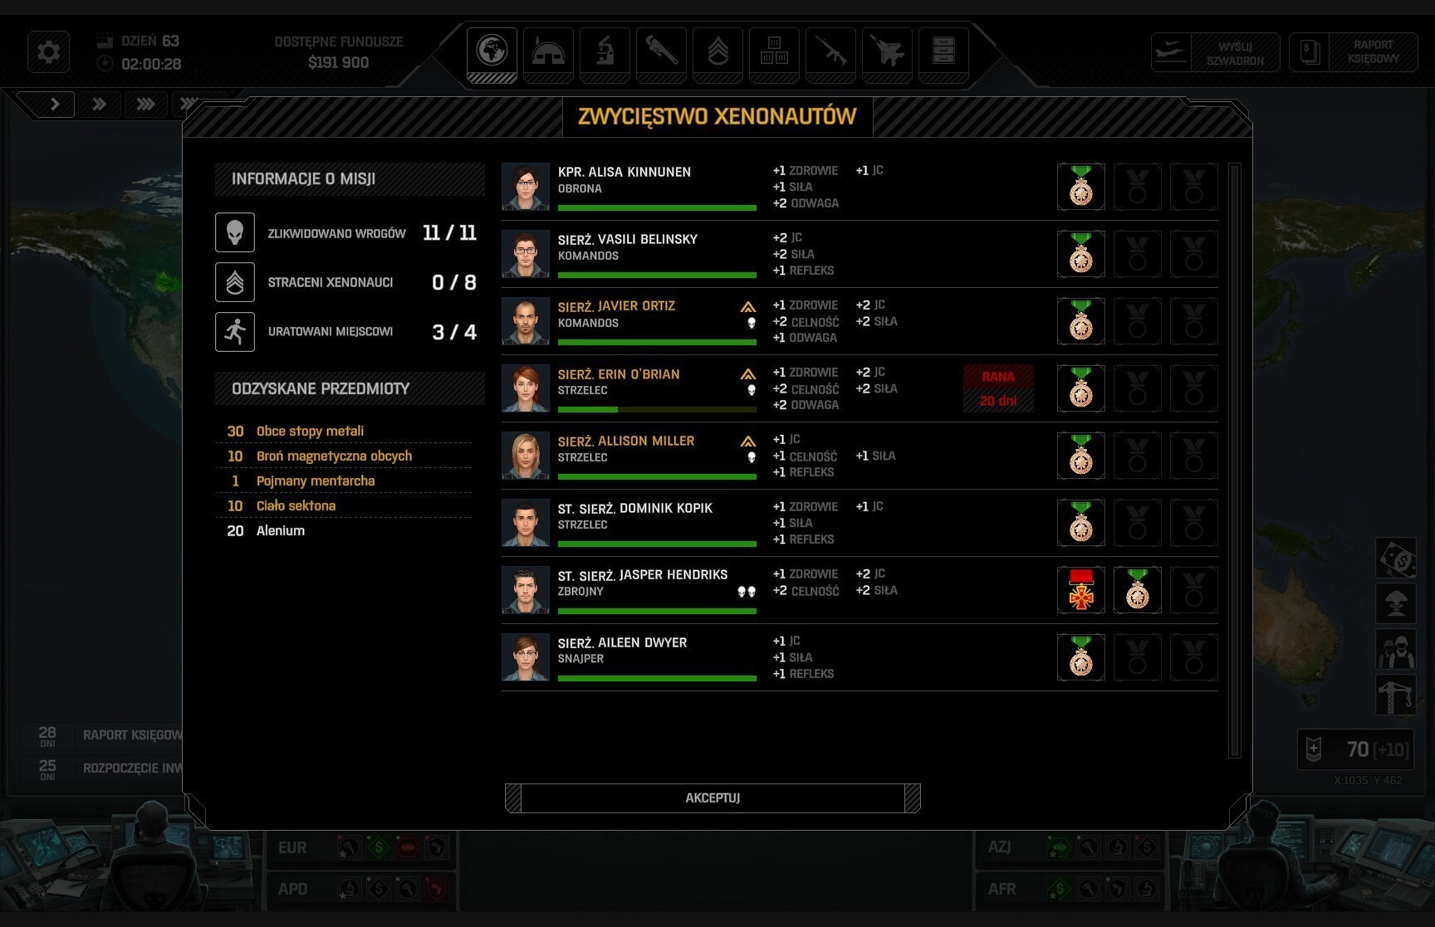Image resolution: width=1435 pixels, height=927 pixels.
Task: Click Alisa Kinnunen's green ribbon medal
Action: [1080, 187]
